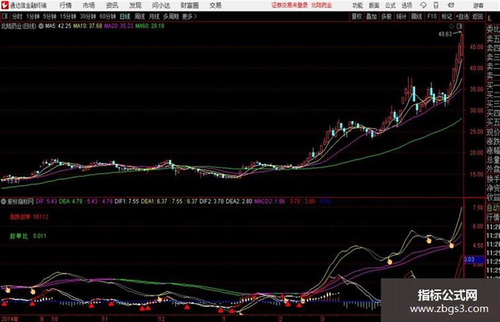Select the 周线 weekly period
The width and height of the screenshot is (500, 322).
(x=139, y=16)
